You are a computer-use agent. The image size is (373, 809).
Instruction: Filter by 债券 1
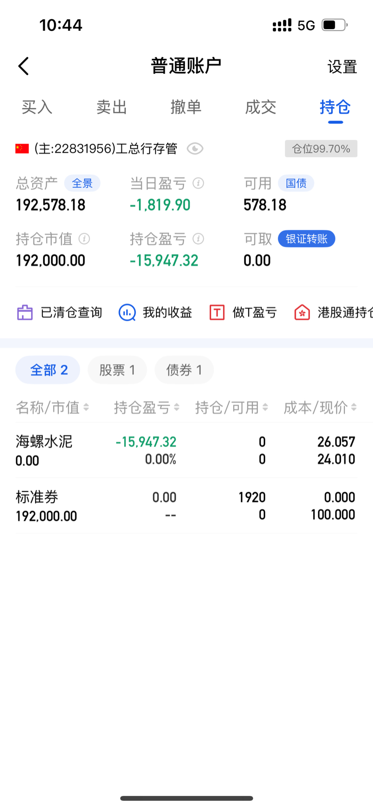click(184, 370)
